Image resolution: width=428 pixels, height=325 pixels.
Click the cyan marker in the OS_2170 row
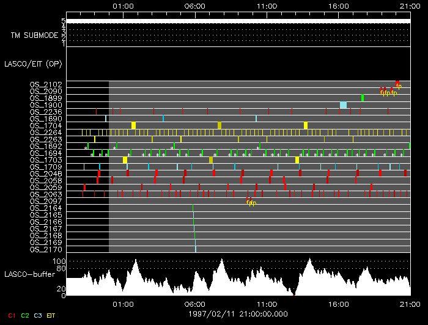[x=196, y=249]
